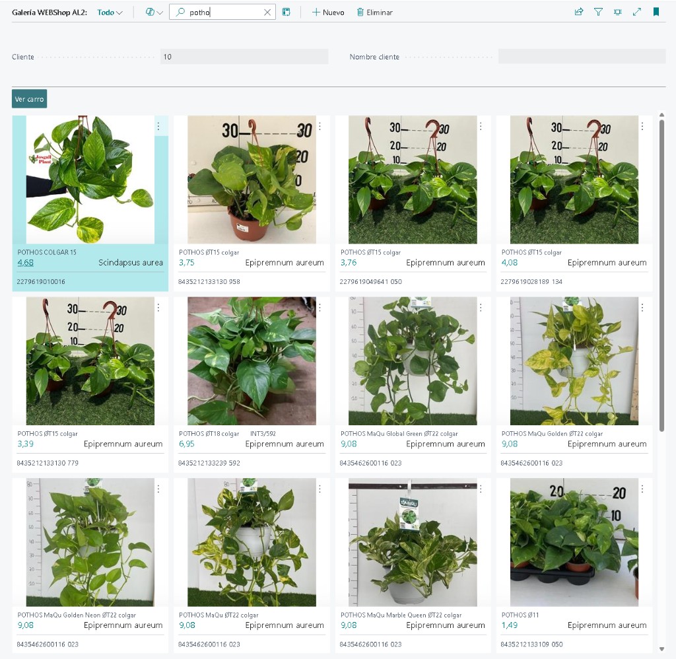676x659 pixels.
Task: Open options menu for card priced 3,75
Action: [320, 126]
